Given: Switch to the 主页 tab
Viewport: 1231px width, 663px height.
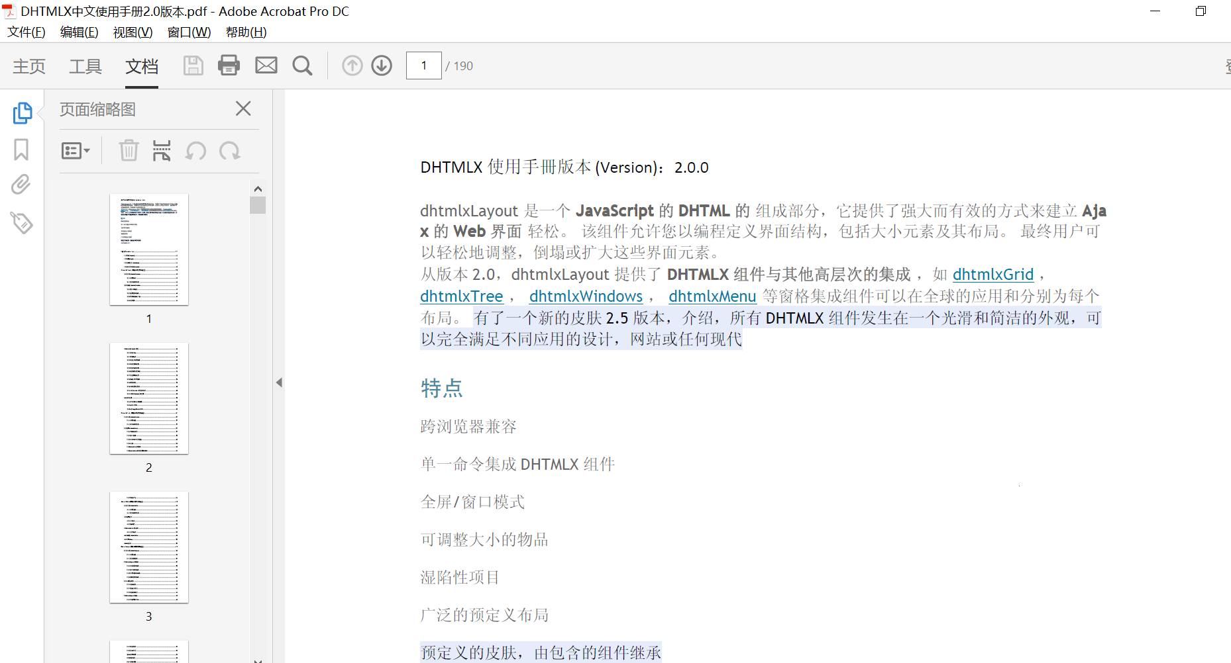Looking at the screenshot, I should (x=29, y=66).
